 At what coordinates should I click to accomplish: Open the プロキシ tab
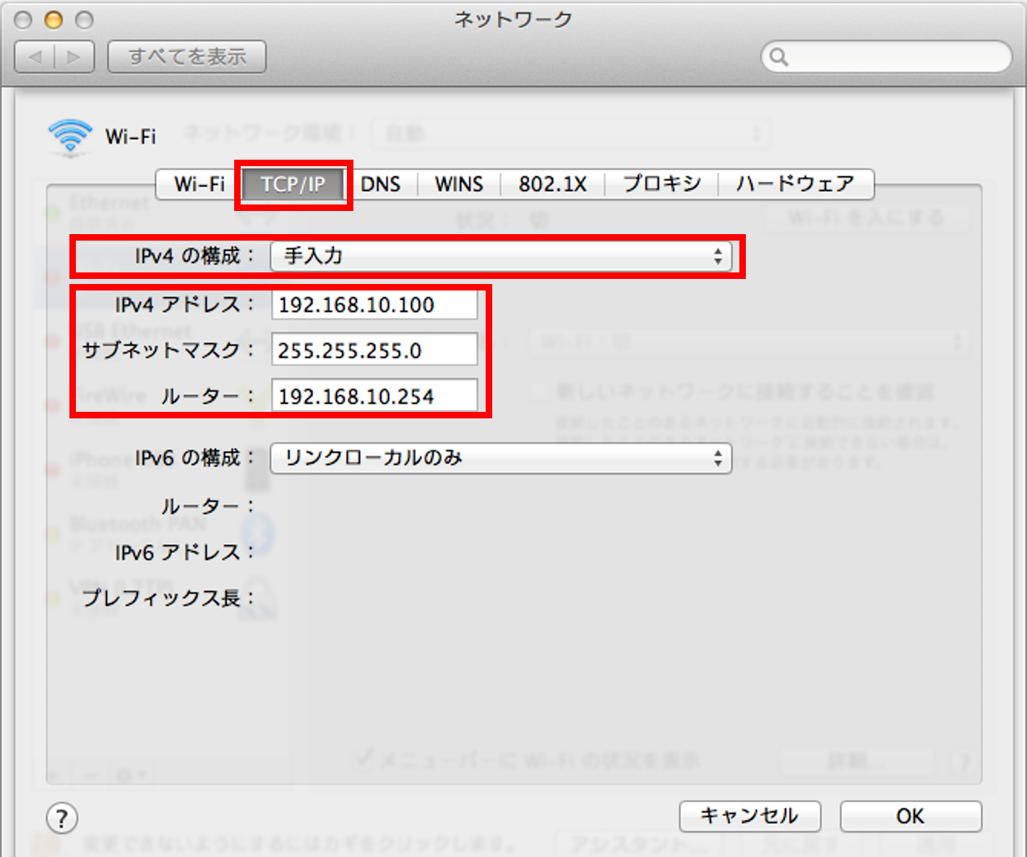click(x=661, y=184)
